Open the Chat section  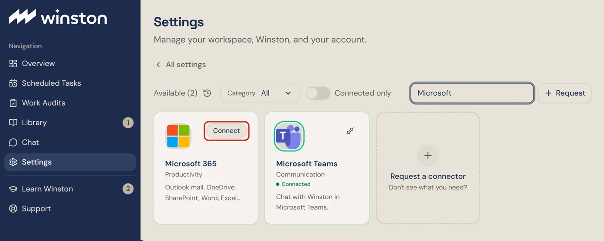click(70, 142)
